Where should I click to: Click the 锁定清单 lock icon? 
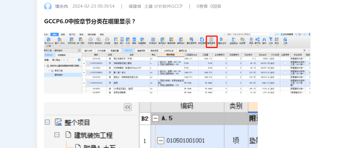(202, 39)
